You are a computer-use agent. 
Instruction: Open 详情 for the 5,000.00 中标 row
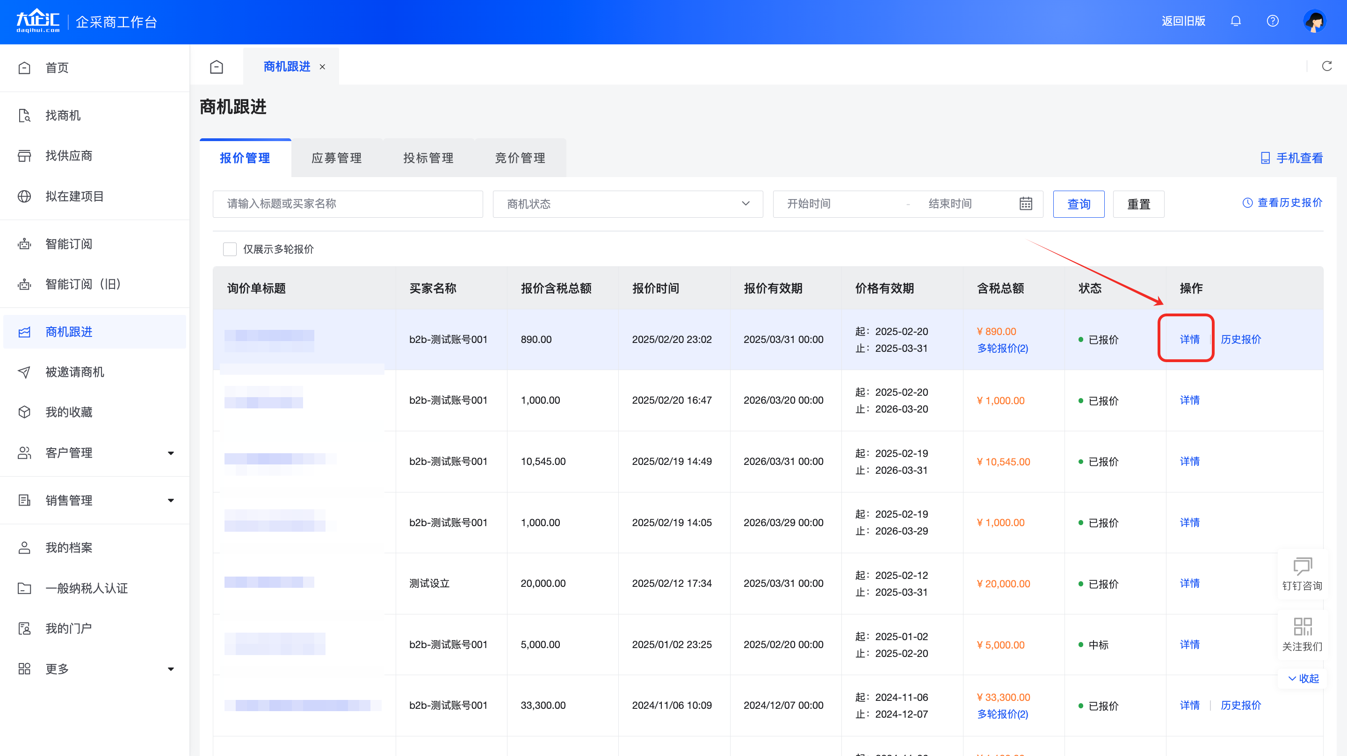(x=1189, y=645)
